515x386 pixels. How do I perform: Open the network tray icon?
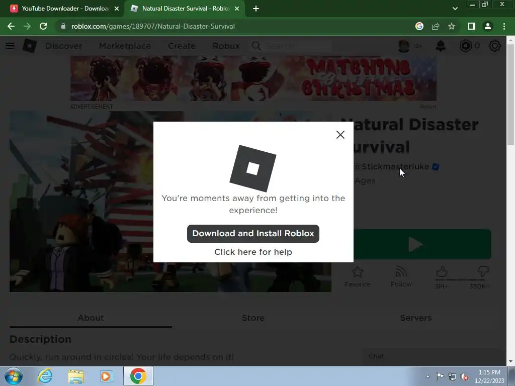tap(452, 376)
